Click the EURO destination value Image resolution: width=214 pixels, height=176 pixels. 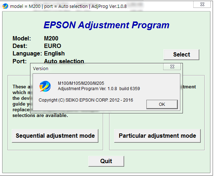(x=53, y=46)
